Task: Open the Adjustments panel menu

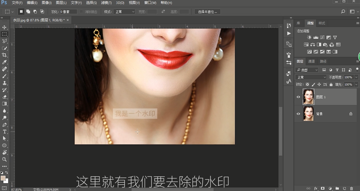Action: [x=358, y=23]
